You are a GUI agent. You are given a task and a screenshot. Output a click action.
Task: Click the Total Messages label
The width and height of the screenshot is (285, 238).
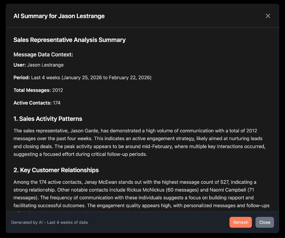tap(32, 90)
